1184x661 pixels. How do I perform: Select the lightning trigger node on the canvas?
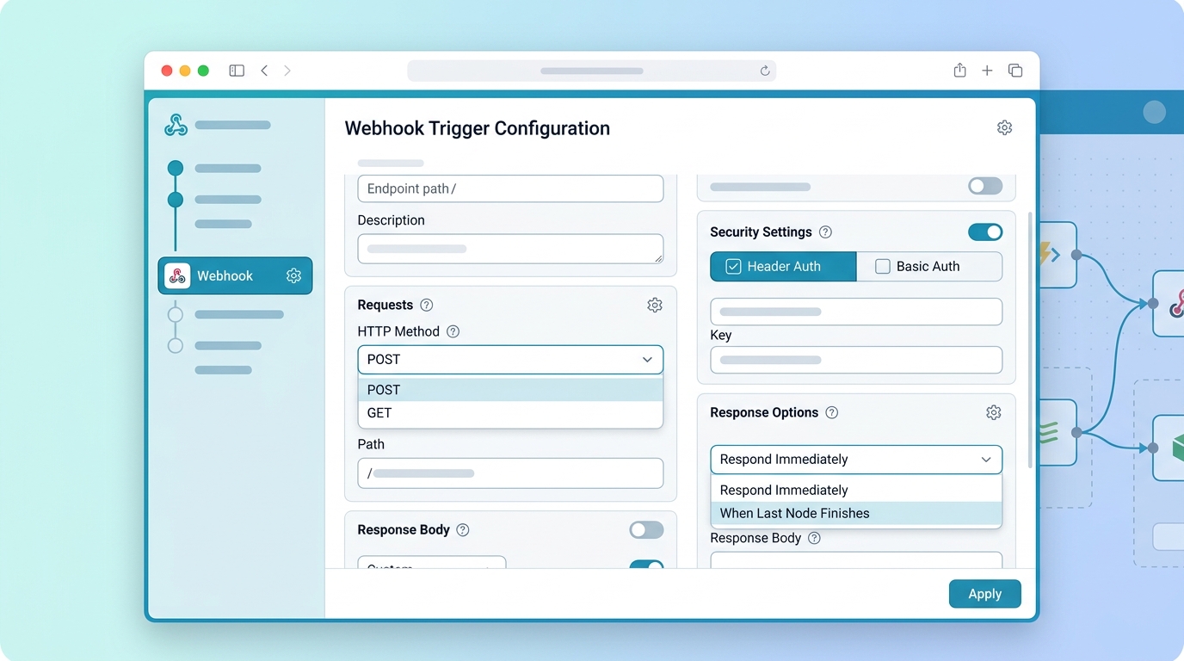click(1058, 255)
